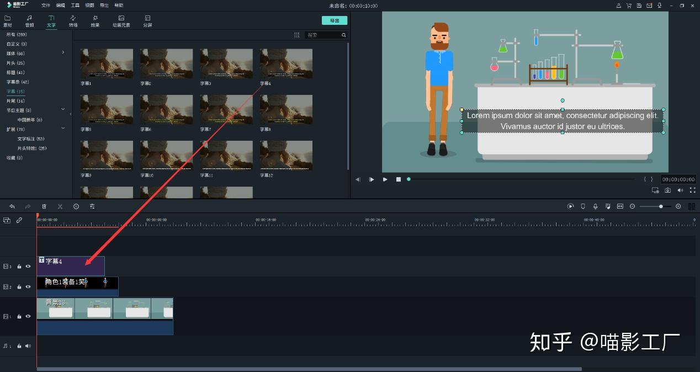Click the green 导出 export button
The image size is (700, 372).
pyautogui.click(x=335, y=20)
